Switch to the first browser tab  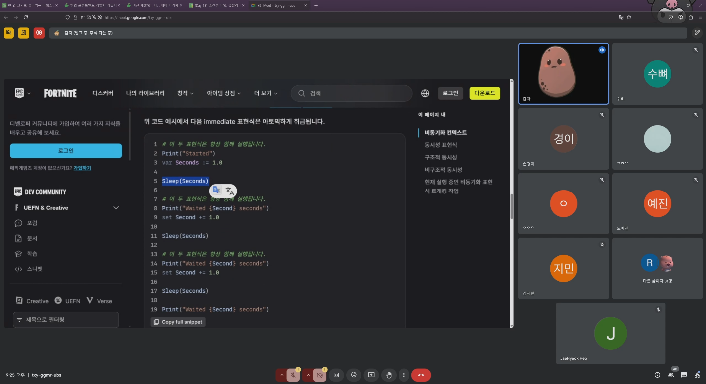click(x=30, y=5)
